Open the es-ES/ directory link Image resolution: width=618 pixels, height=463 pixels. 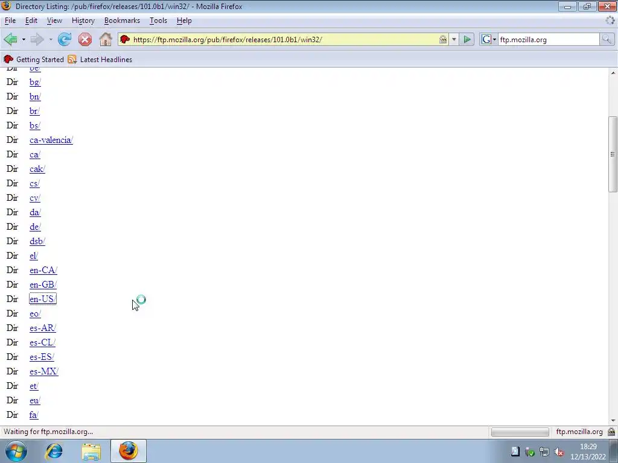click(42, 357)
